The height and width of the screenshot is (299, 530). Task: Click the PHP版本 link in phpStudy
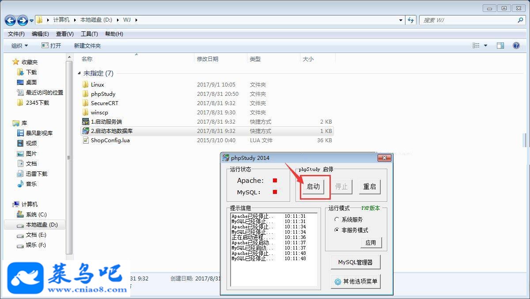click(x=371, y=208)
